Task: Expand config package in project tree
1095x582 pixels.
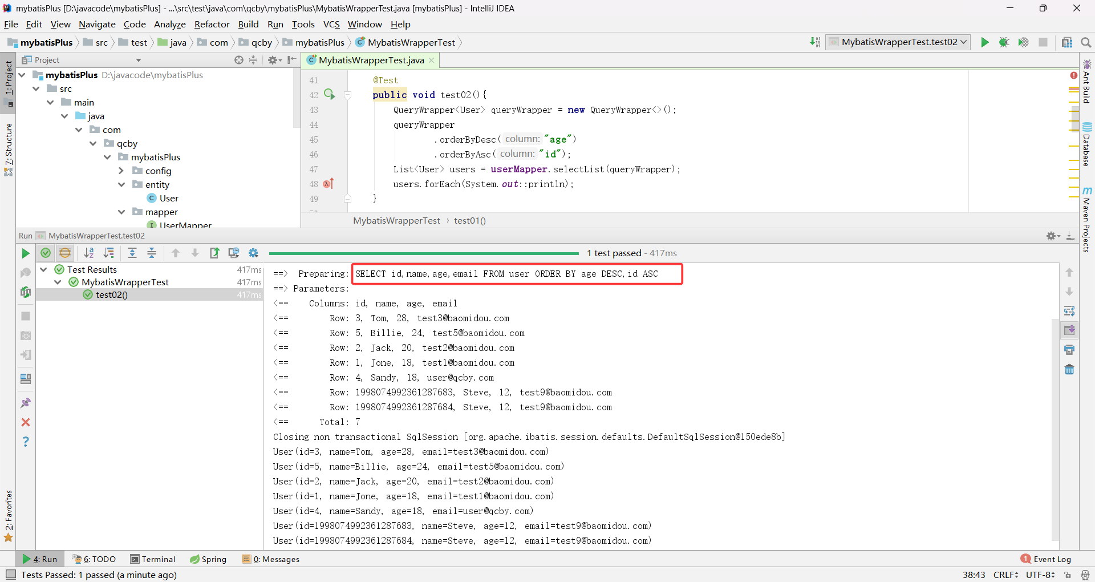Action: 121,171
